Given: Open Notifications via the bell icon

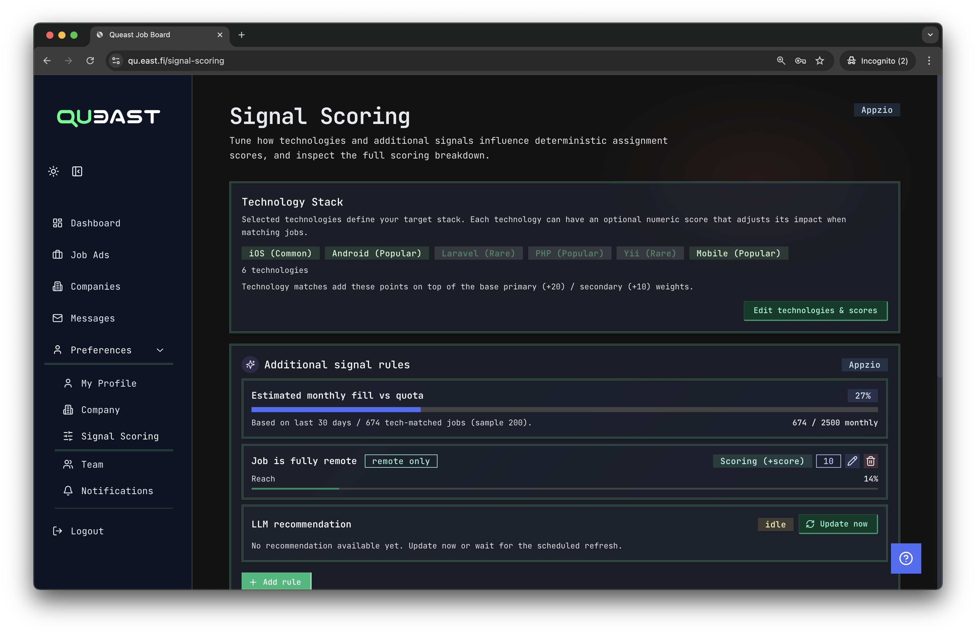Looking at the screenshot, I should [68, 491].
